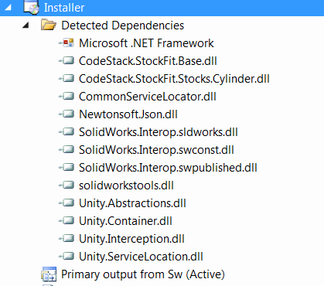
Task: Click the Newtonsoft.Json.dll assembly icon
Action: click(67, 114)
